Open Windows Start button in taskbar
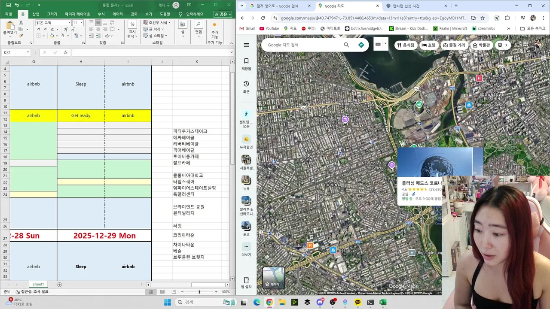This screenshot has width=550, height=309. point(168,302)
